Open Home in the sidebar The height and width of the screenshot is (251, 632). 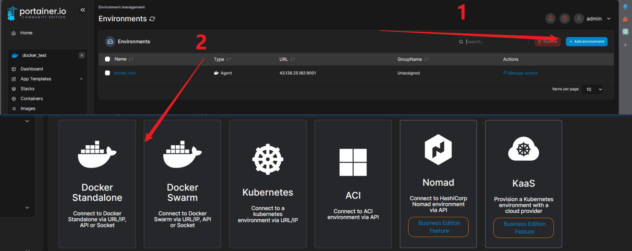point(26,33)
